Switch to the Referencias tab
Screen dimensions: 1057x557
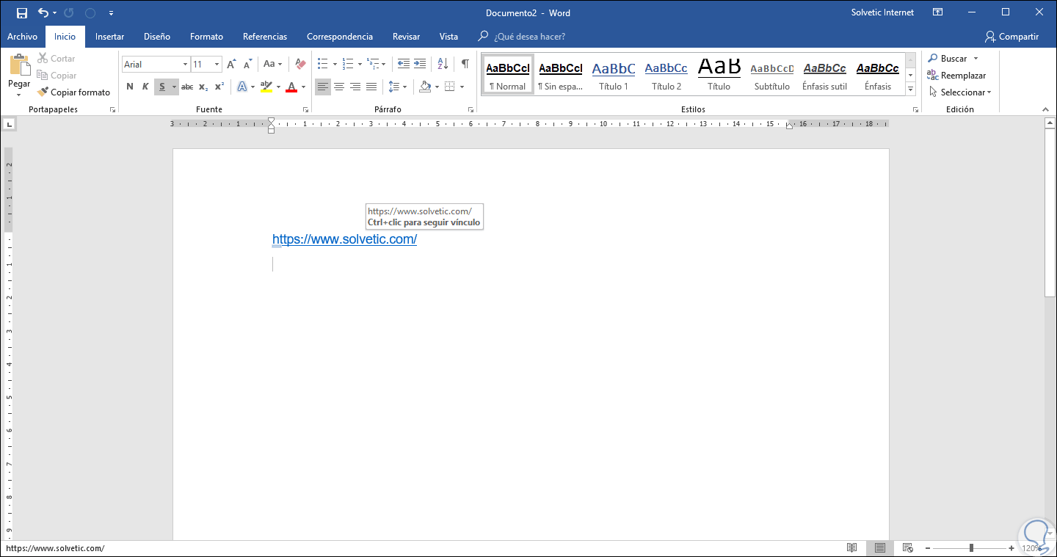pyautogui.click(x=265, y=36)
